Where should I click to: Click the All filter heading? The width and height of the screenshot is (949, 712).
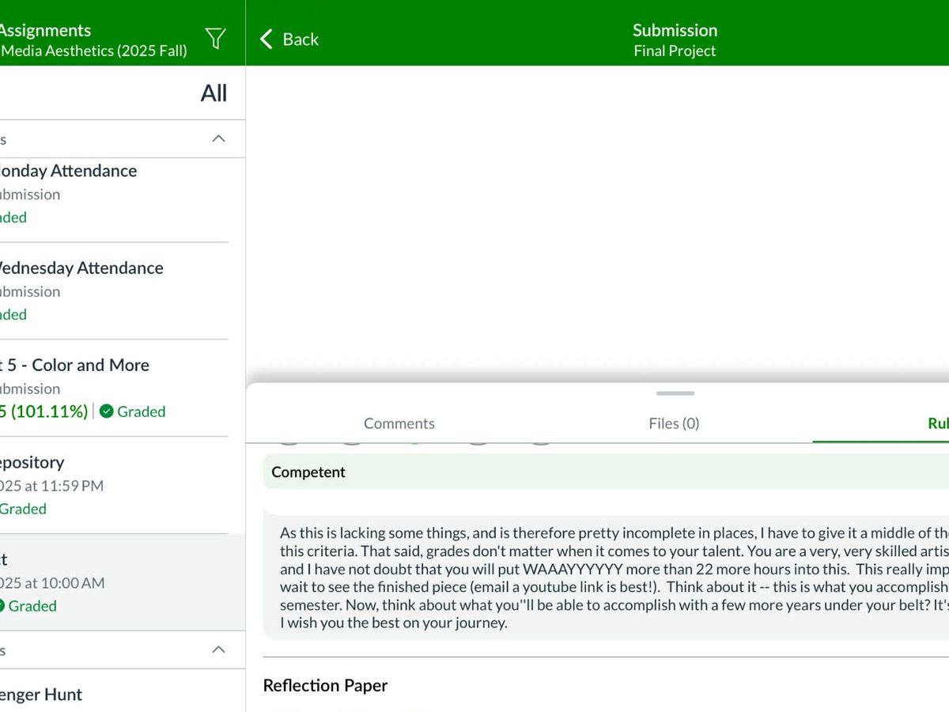214,93
